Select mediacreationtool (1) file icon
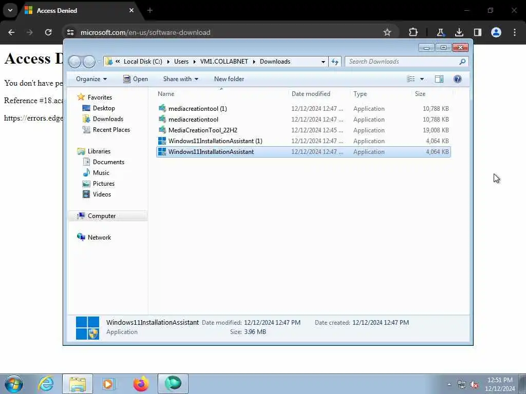Image resolution: width=526 pixels, height=394 pixels. click(x=162, y=108)
